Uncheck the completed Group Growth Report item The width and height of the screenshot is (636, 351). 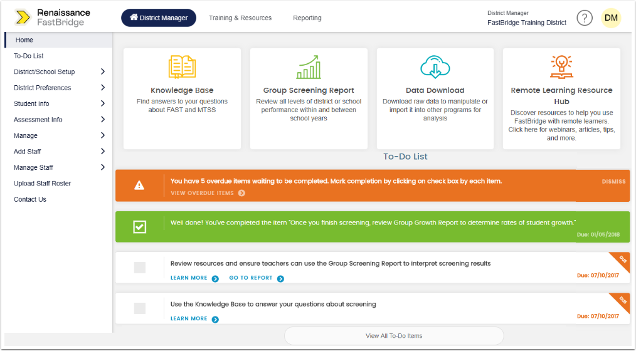(x=139, y=227)
